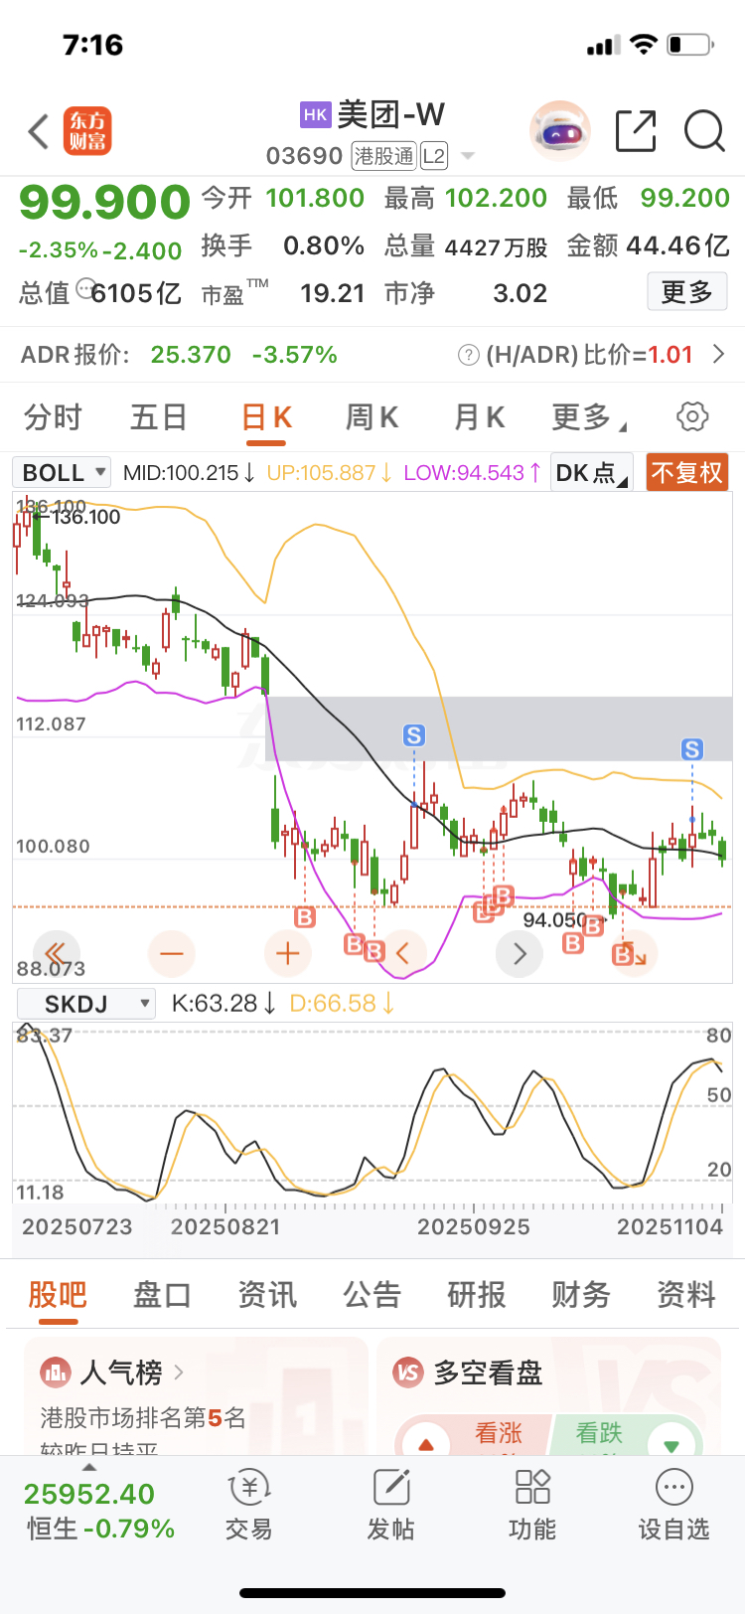Tap the 人气榜 ranking icon
The image size is (745, 1614).
[x=56, y=1372]
